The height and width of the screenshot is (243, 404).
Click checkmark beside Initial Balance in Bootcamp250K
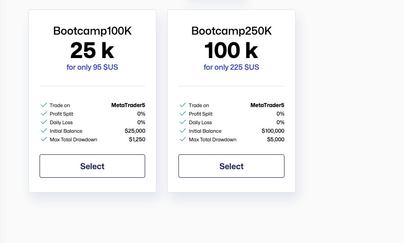coord(183,131)
